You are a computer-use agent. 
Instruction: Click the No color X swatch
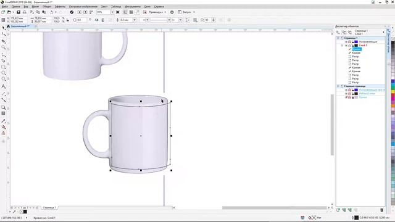393,39
